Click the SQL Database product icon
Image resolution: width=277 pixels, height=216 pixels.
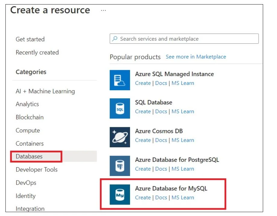pyautogui.click(x=120, y=109)
